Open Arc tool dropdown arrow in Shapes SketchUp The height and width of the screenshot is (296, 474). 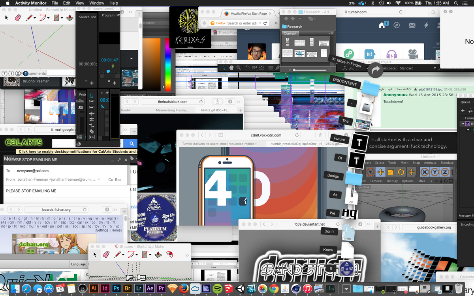[137, 255]
